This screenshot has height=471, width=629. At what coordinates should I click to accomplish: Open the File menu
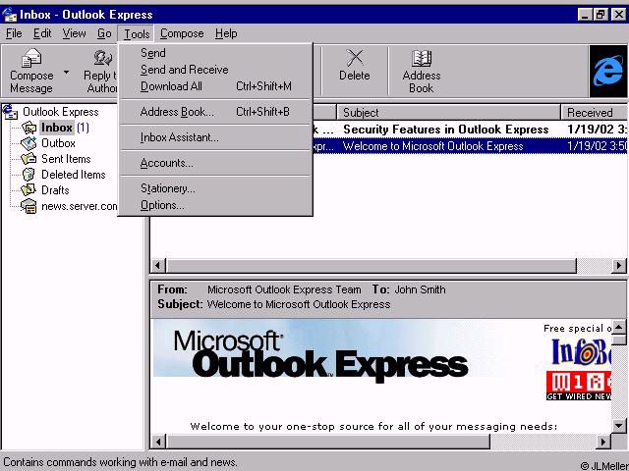point(14,33)
